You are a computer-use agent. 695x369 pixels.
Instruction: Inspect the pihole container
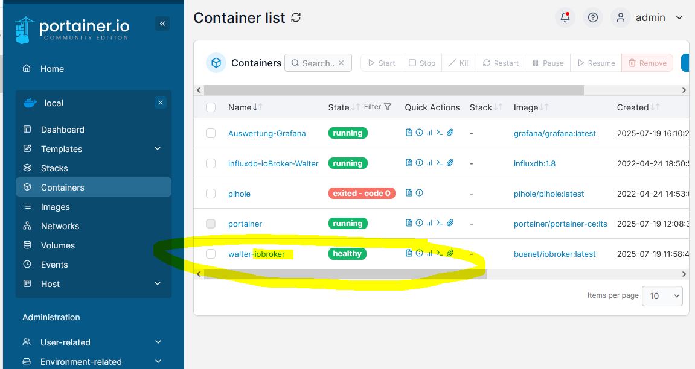point(419,192)
